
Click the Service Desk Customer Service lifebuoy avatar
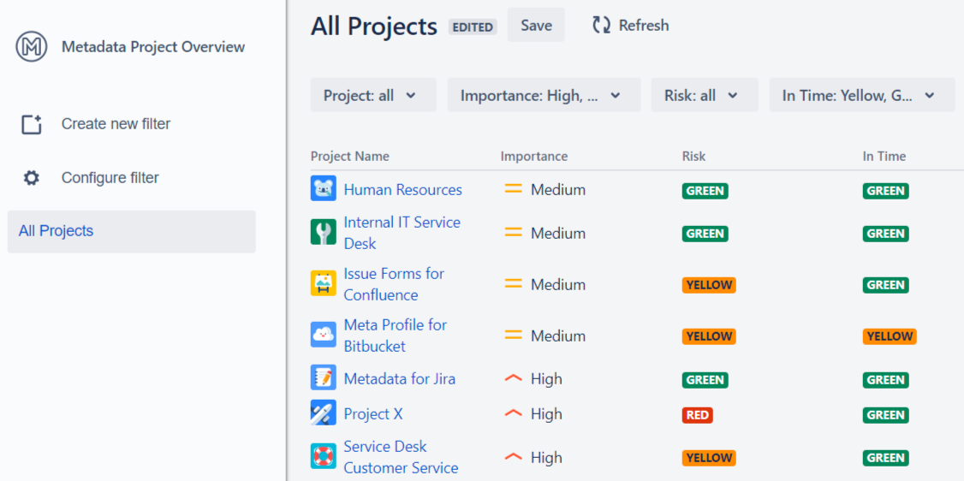point(324,456)
